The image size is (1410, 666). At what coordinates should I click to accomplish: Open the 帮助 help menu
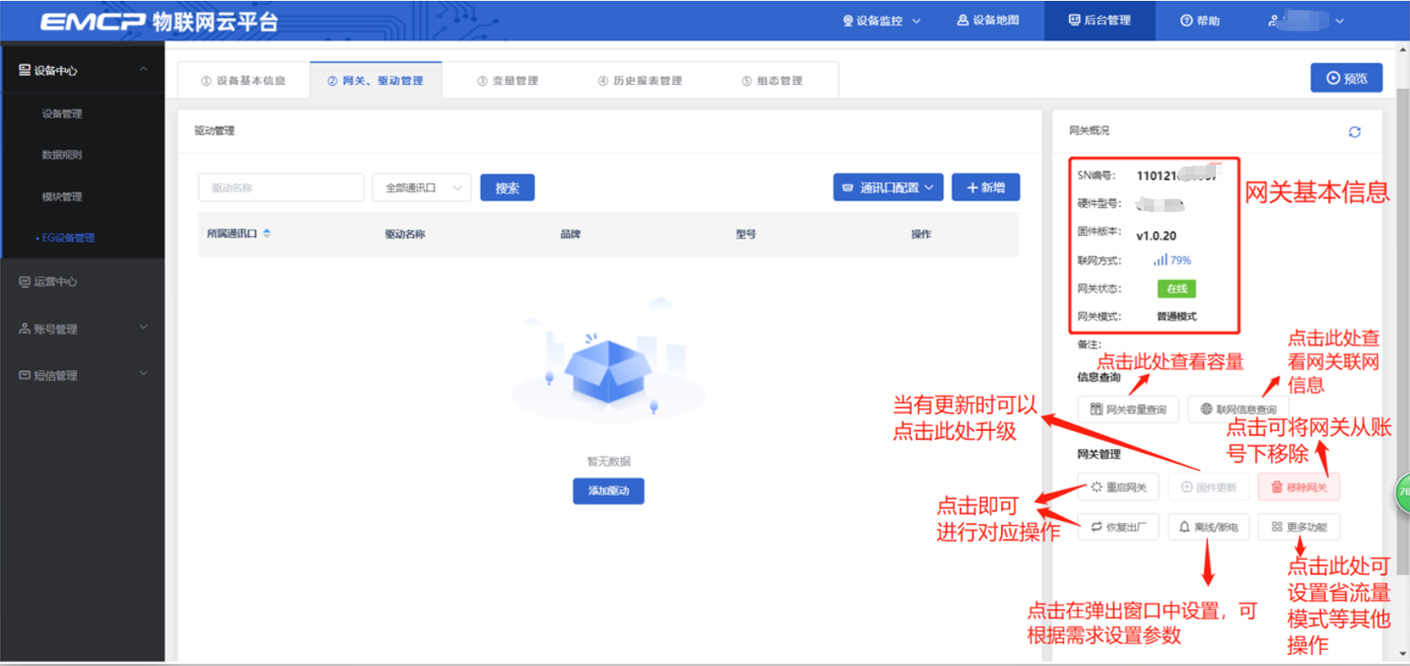click(1200, 21)
